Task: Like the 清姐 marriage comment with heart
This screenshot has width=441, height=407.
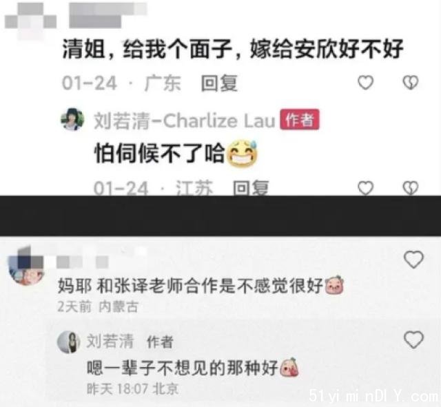Action: click(x=365, y=83)
